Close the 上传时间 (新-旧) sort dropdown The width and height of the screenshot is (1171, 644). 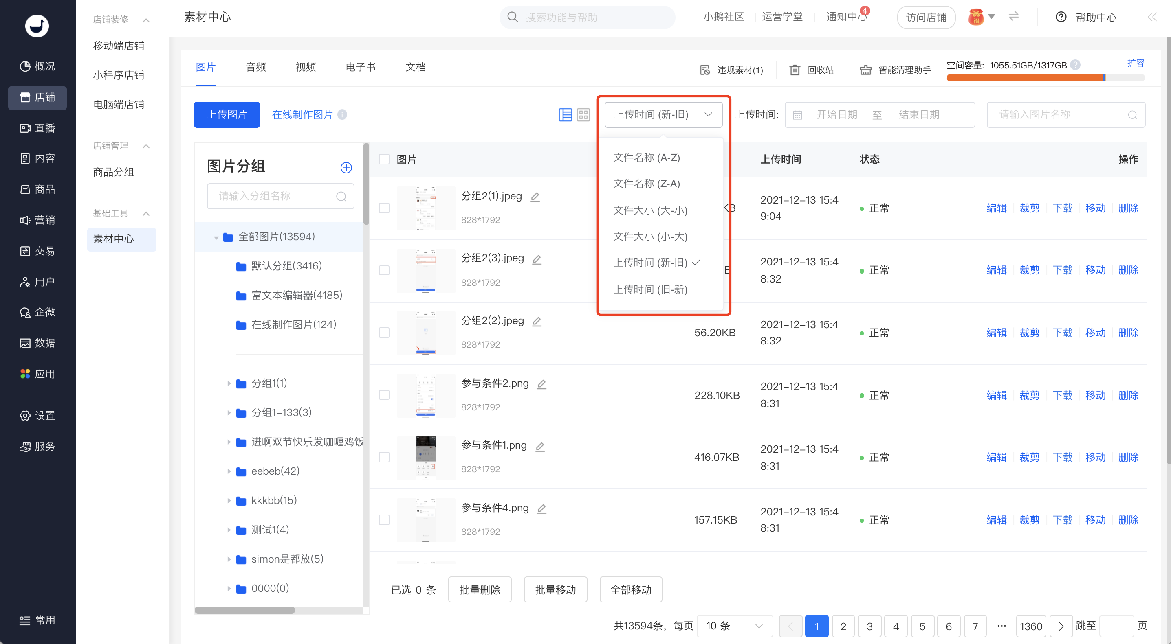[x=663, y=114]
